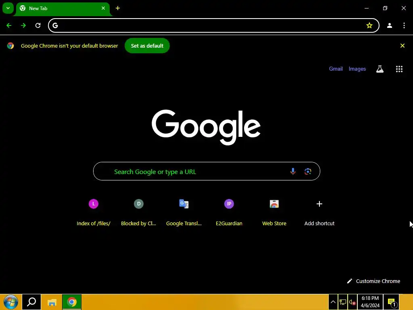Image resolution: width=413 pixels, height=310 pixels.
Task: Open the Gmail link
Action: tap(336, 69)
